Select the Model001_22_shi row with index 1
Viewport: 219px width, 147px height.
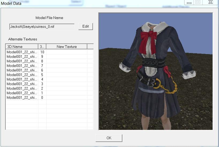click(50, 93)
